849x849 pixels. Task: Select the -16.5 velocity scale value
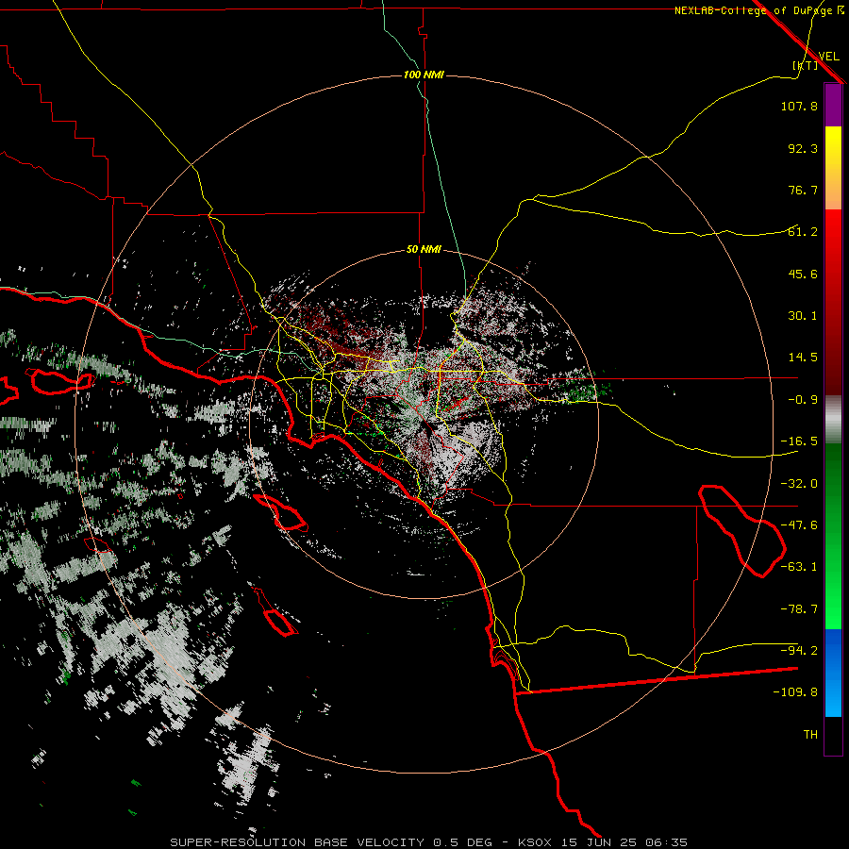(x=799, y=441)
